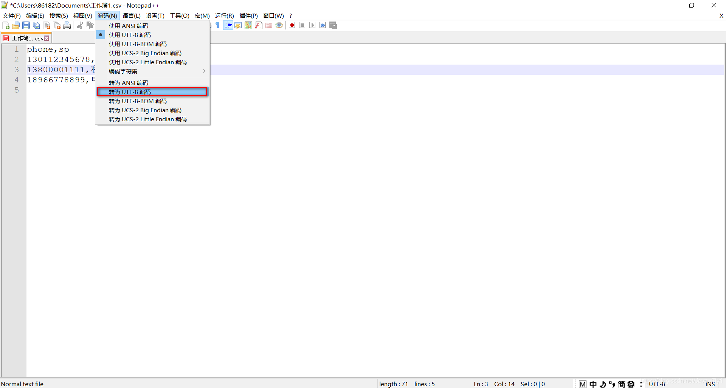The image size is (726, 388).
Task: Open IME settings gear icon
Action: (631, 384)
